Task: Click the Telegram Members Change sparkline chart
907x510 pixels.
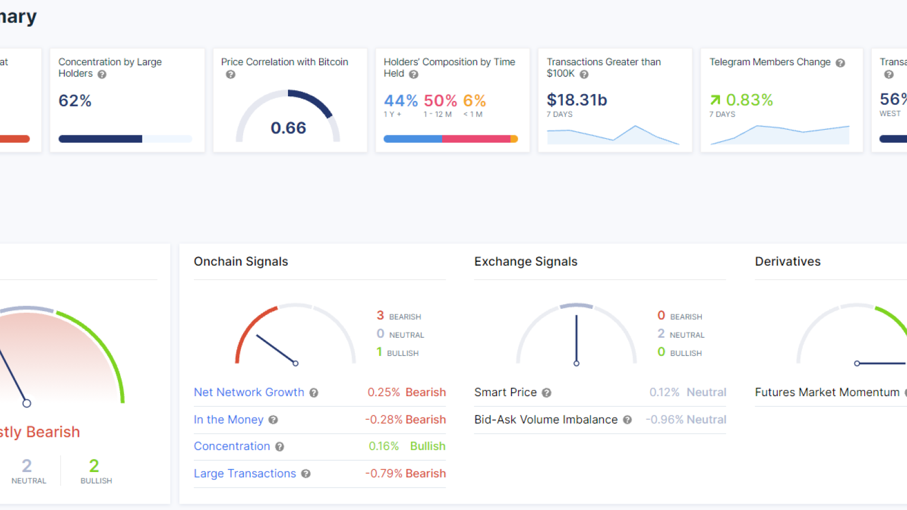Action: [x=780, y=135]
